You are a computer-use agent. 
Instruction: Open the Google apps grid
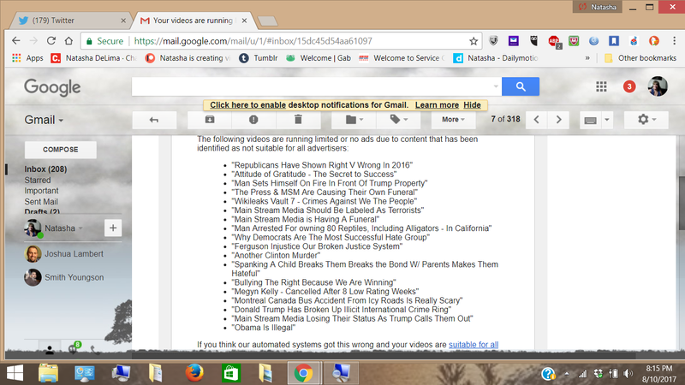coord(601,86)
